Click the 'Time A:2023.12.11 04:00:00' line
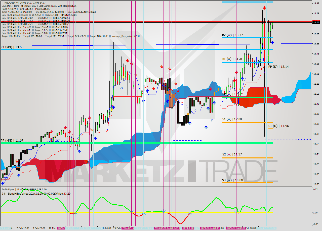The height and width of the screenshot is (231, 322). click(49, 12)
